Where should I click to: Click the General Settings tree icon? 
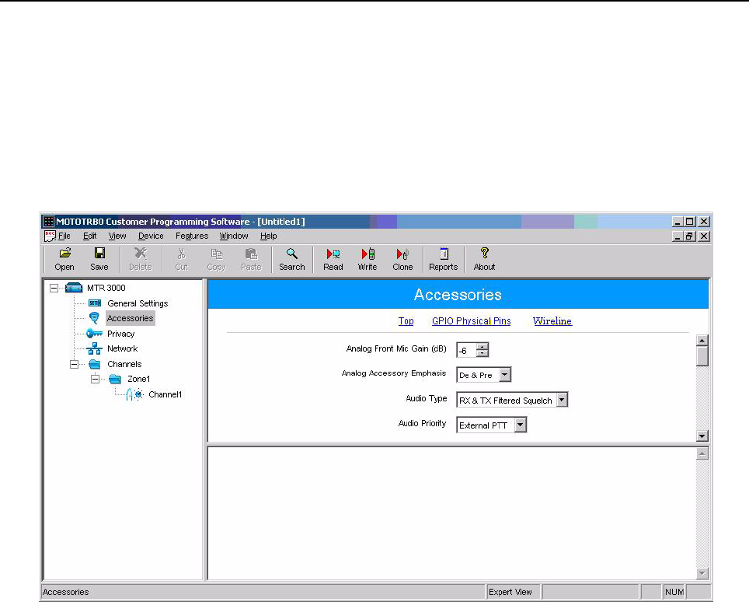click(95, 303)
